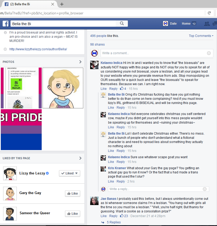The image size is (217, 226).
Task: Click the Facebook logo icon
Action: click(6, 24)
